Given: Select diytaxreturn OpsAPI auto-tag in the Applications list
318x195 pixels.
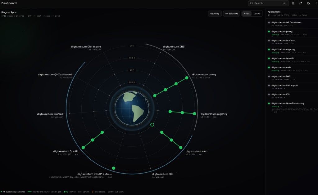Looking at the screenshot, I should click(x=292, y=107).
